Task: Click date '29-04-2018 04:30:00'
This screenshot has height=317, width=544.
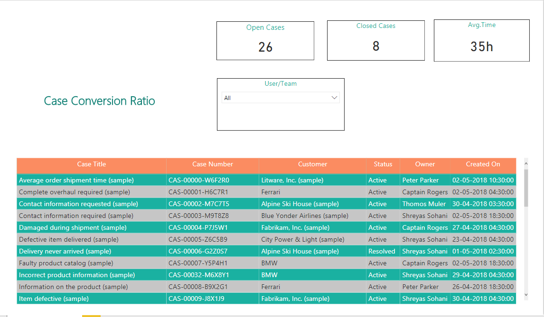Action: [483, 275]
